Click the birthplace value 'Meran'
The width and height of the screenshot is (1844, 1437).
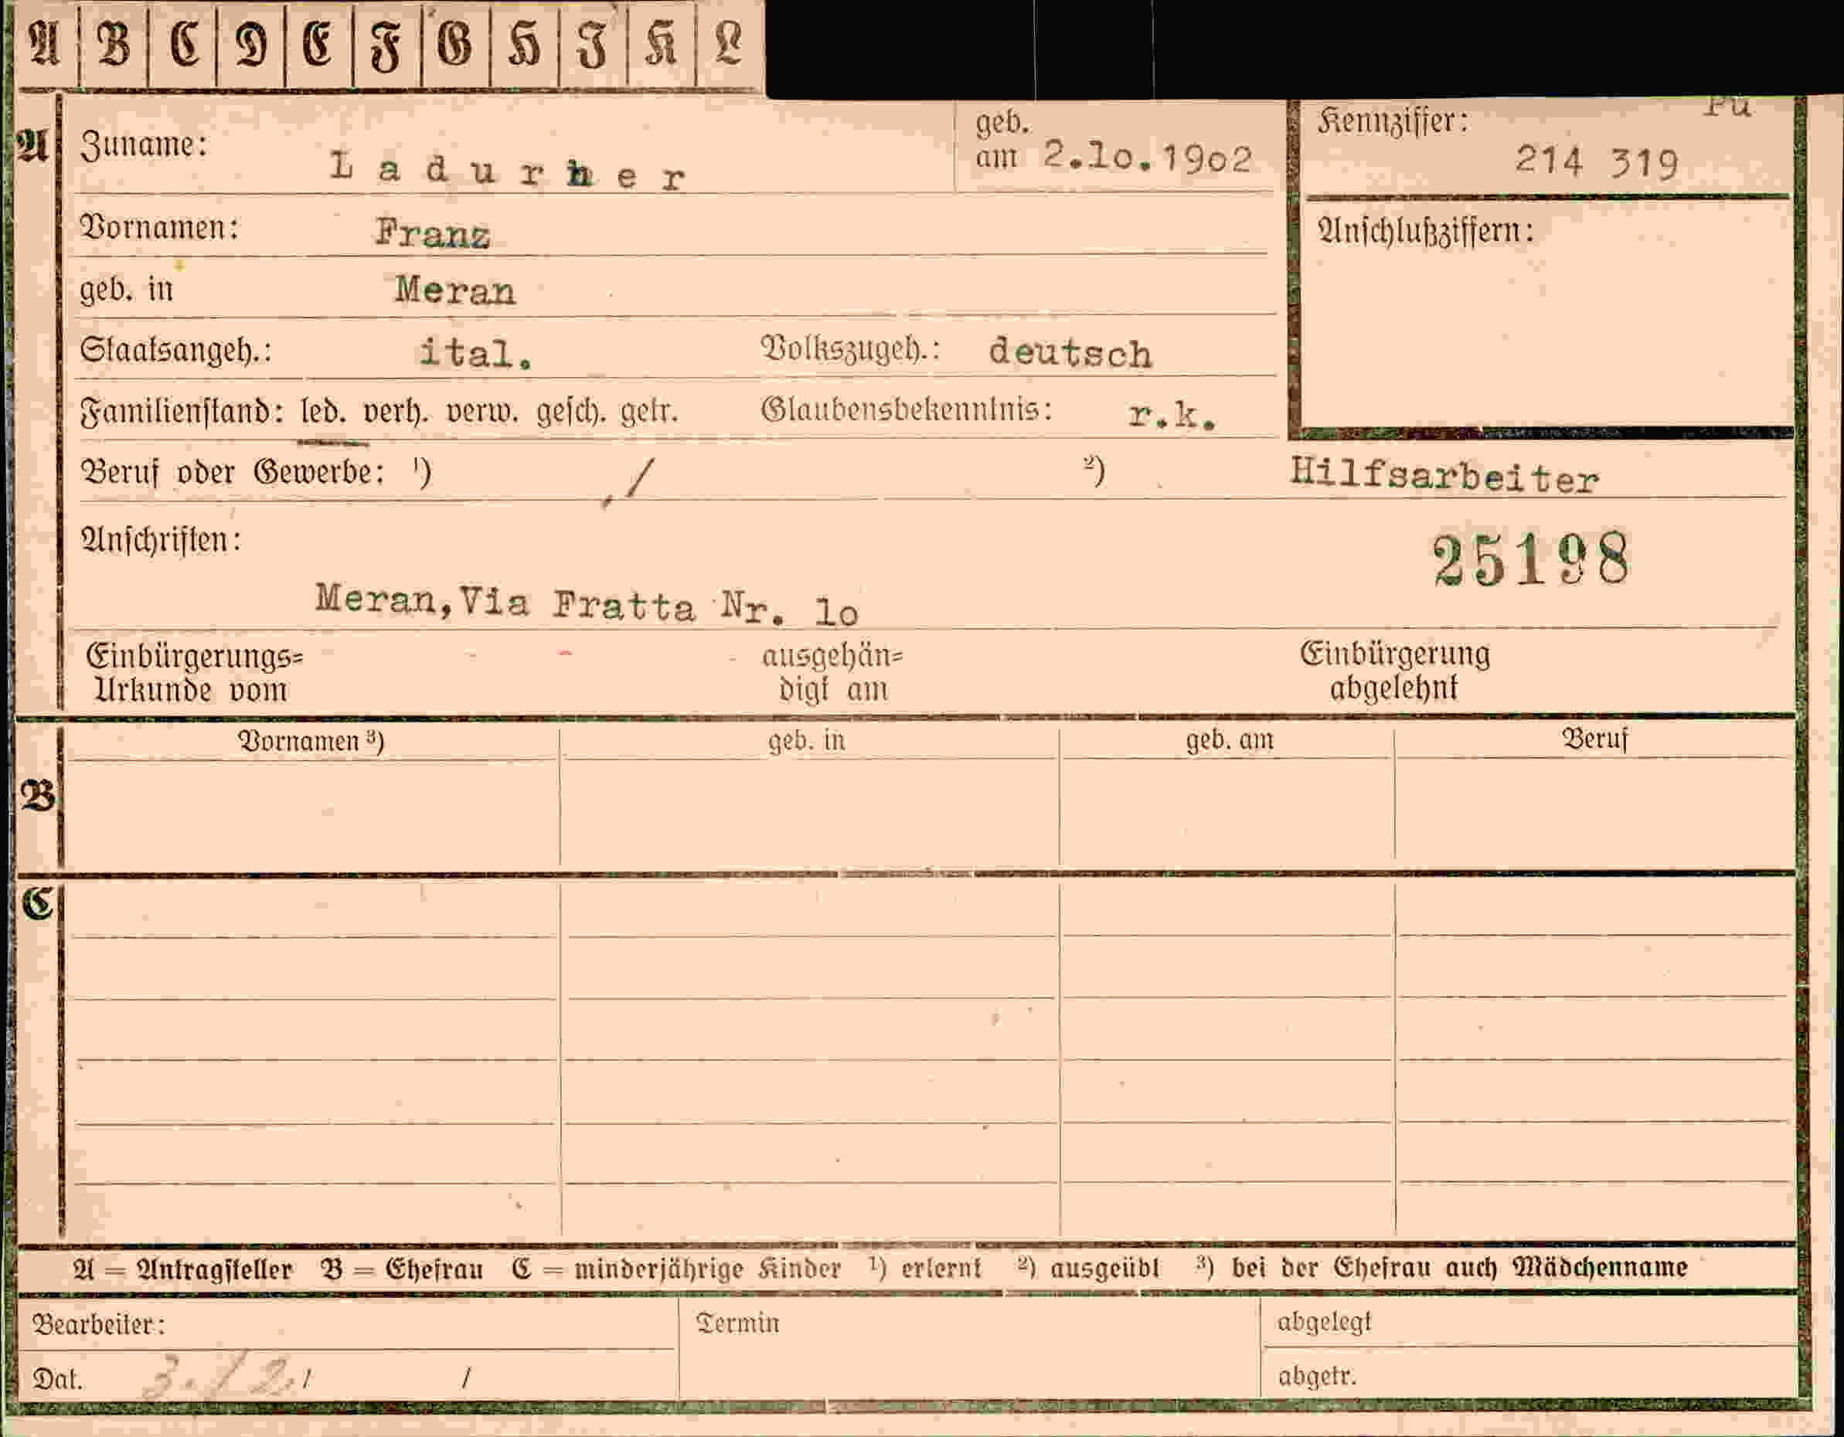click(455, 291)
